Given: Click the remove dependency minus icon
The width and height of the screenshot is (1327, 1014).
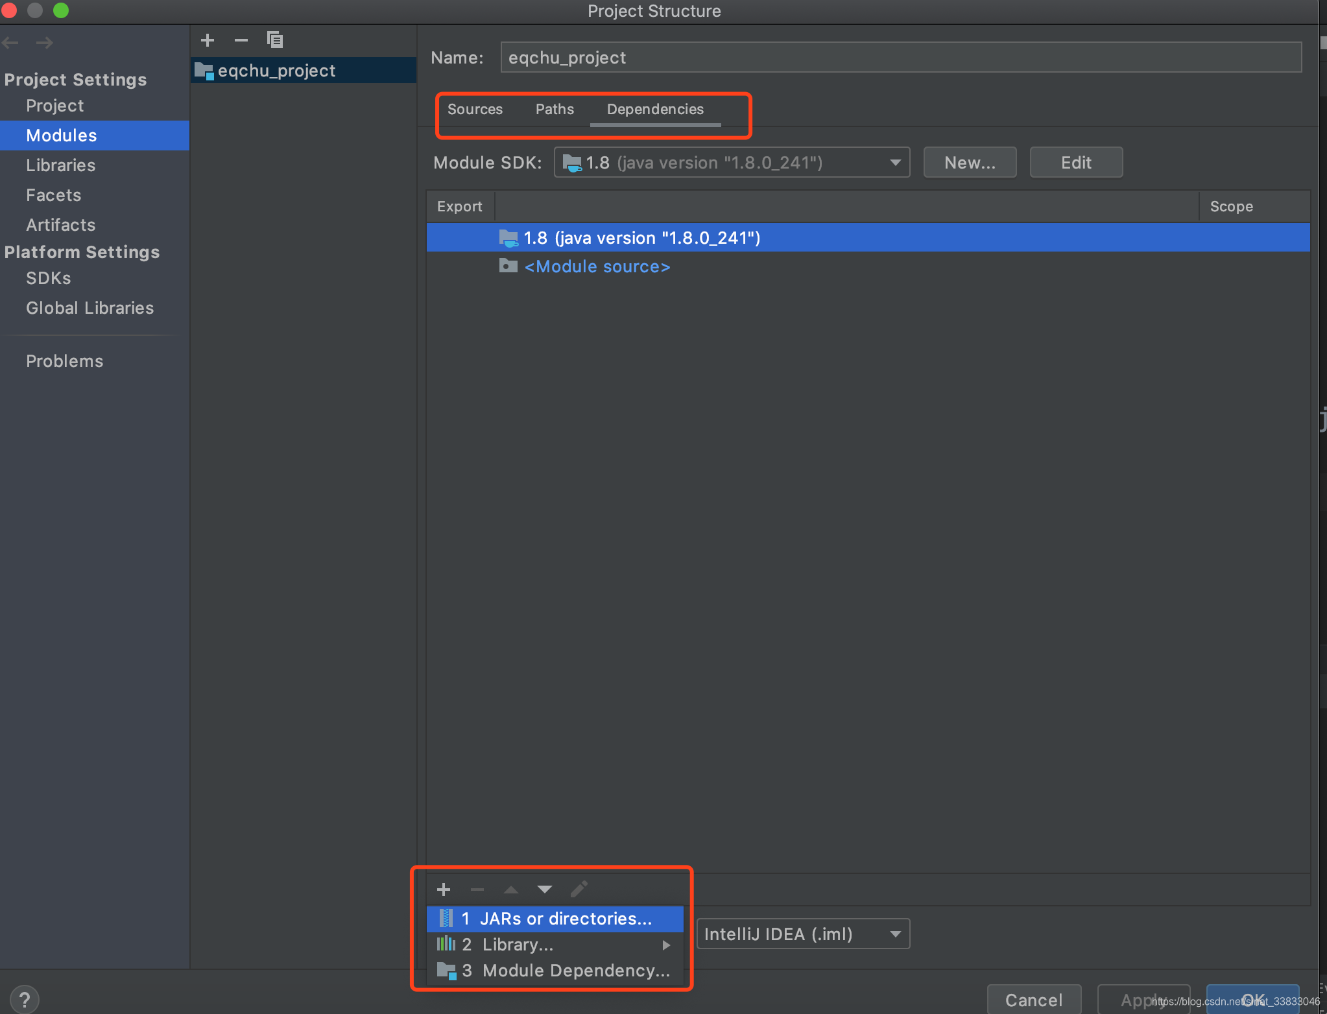Looking at the screenshot, I should [477, 889].
